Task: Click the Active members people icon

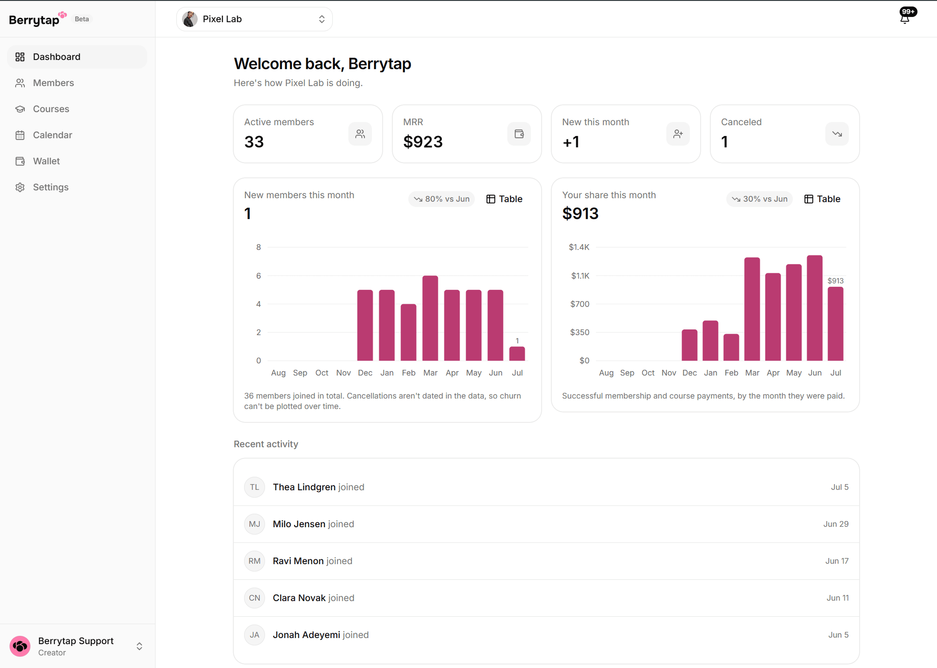Action: (360, 134)
